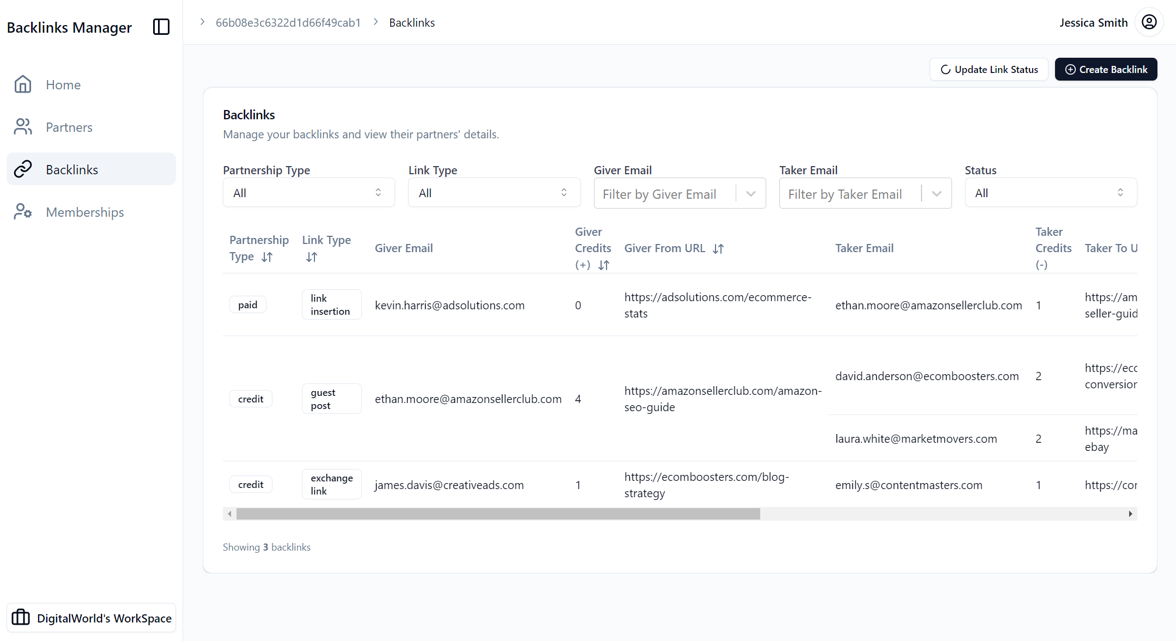Click the workspace briefcase icon
The width and height of the screenshot is (1176, 641).
point(21,618)
